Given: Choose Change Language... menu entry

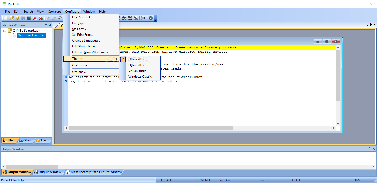Looking at the screenshot, I should coord(91,41).
